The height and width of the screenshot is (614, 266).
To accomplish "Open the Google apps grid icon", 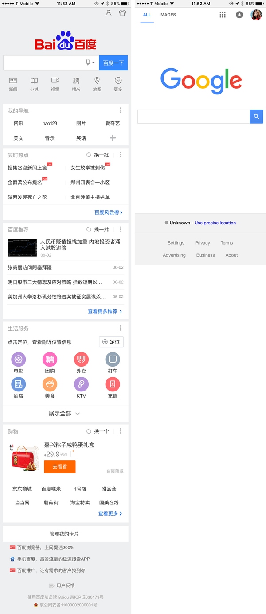I will click(223, 15).
